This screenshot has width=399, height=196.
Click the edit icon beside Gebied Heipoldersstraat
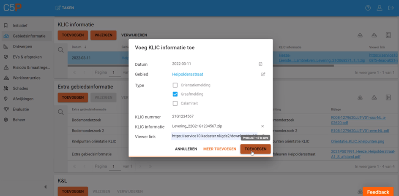coord(263,75)
